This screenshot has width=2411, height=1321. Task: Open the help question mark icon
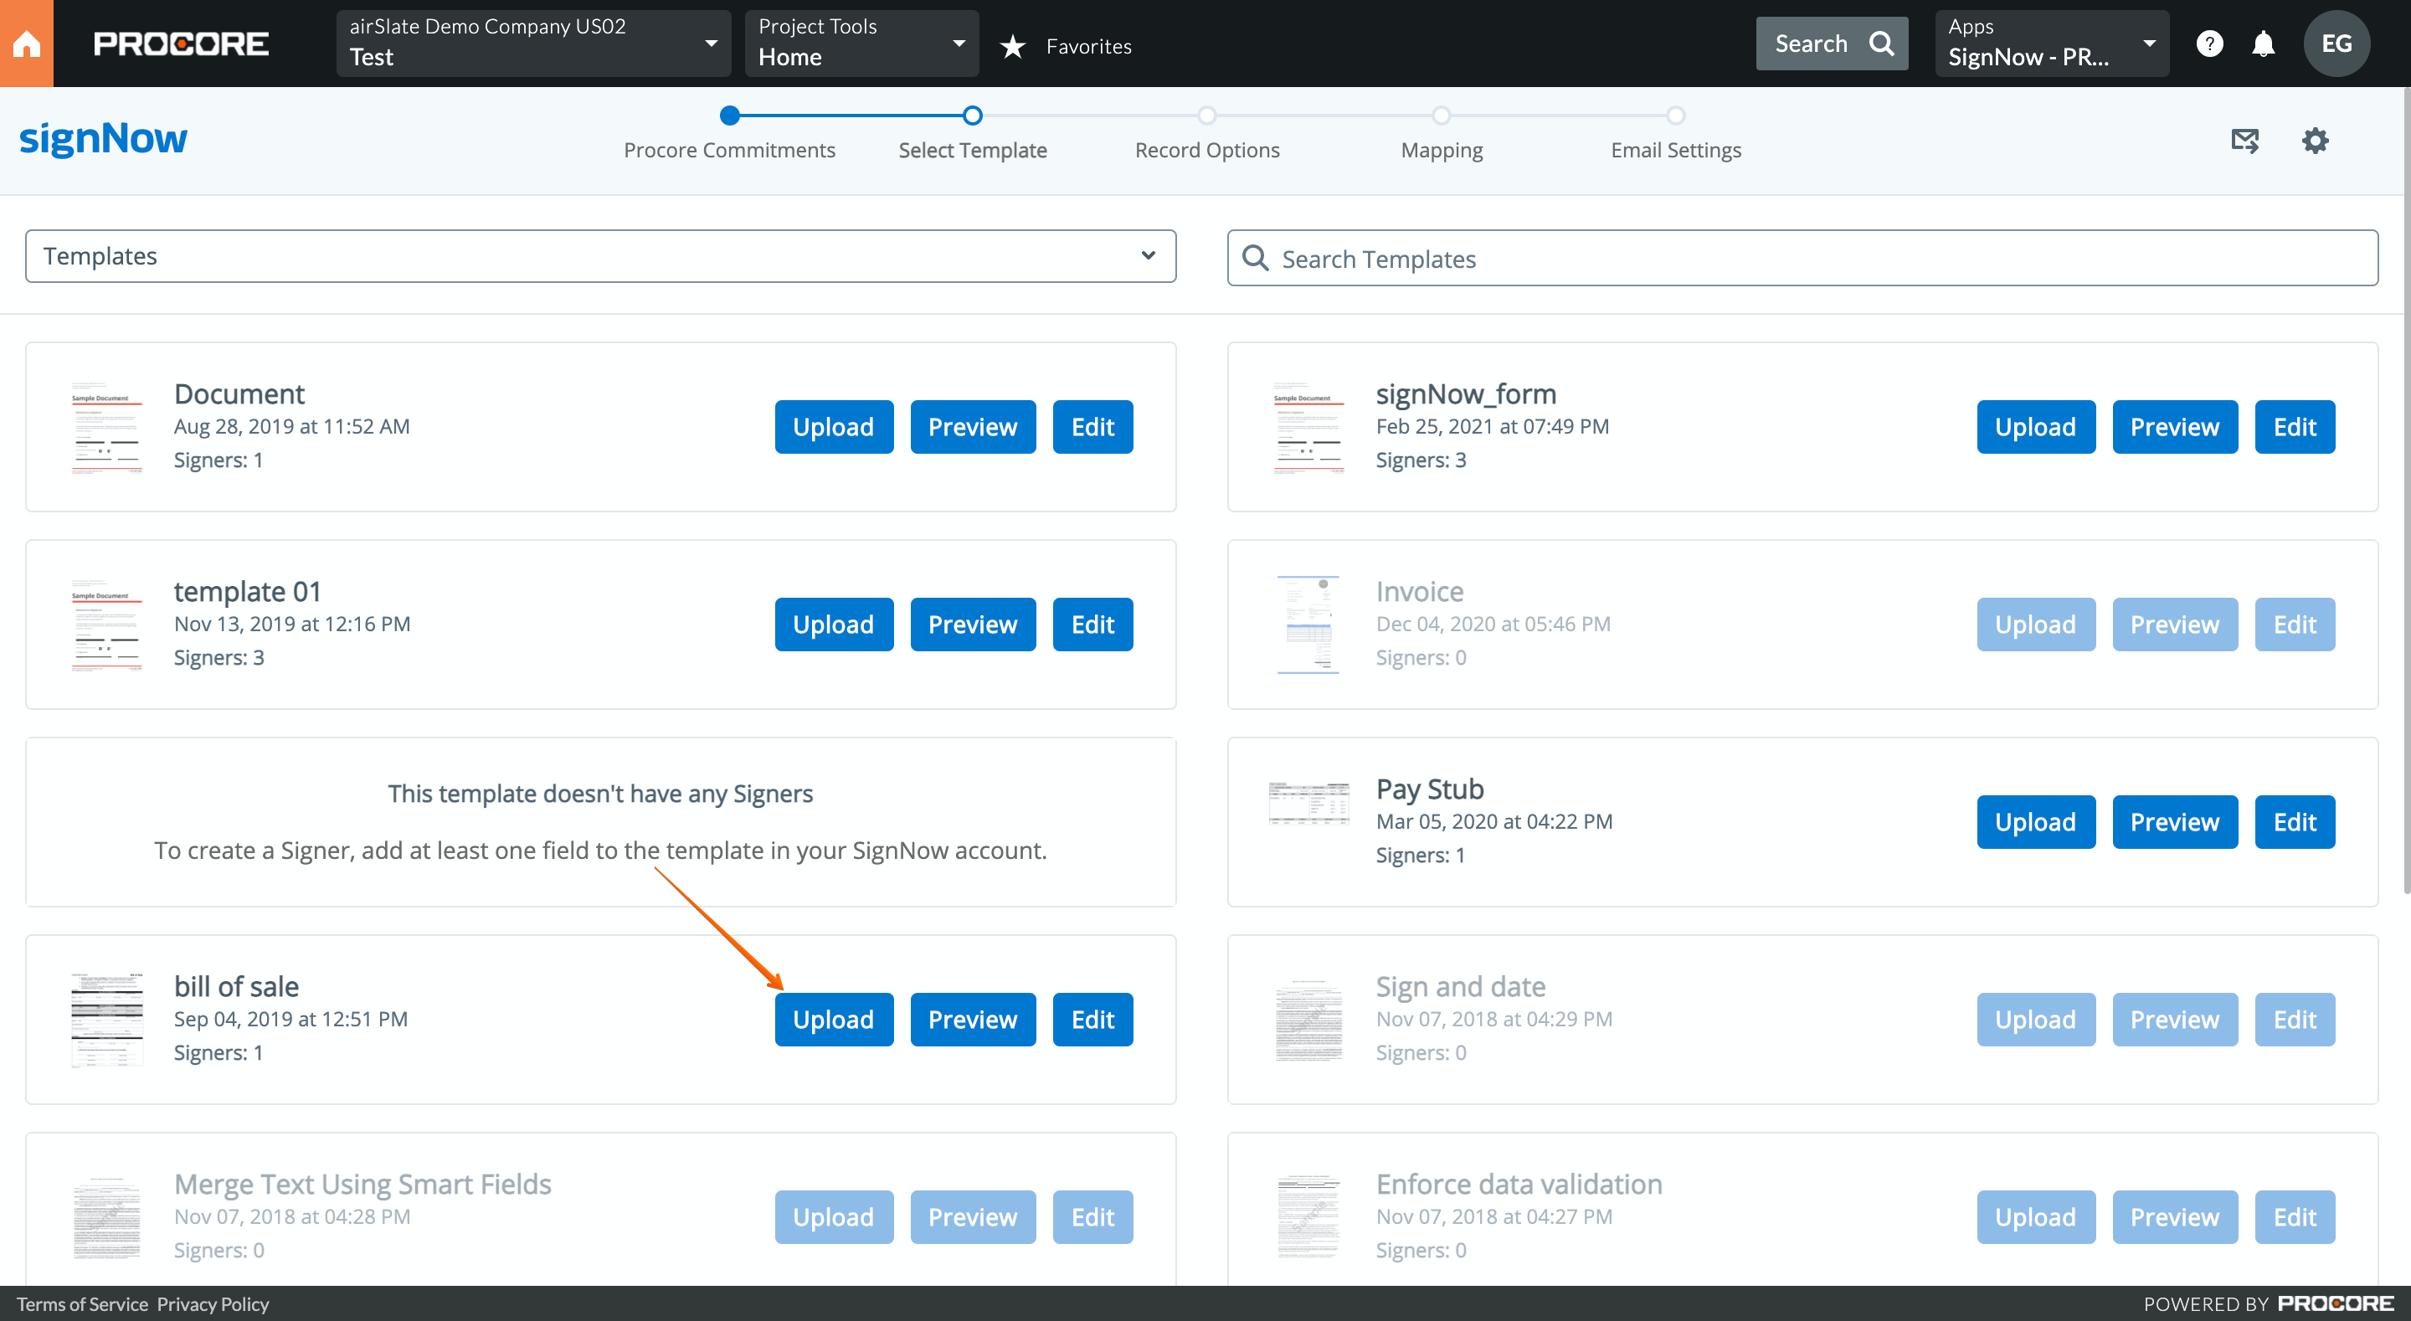[x=2209, y=44]
